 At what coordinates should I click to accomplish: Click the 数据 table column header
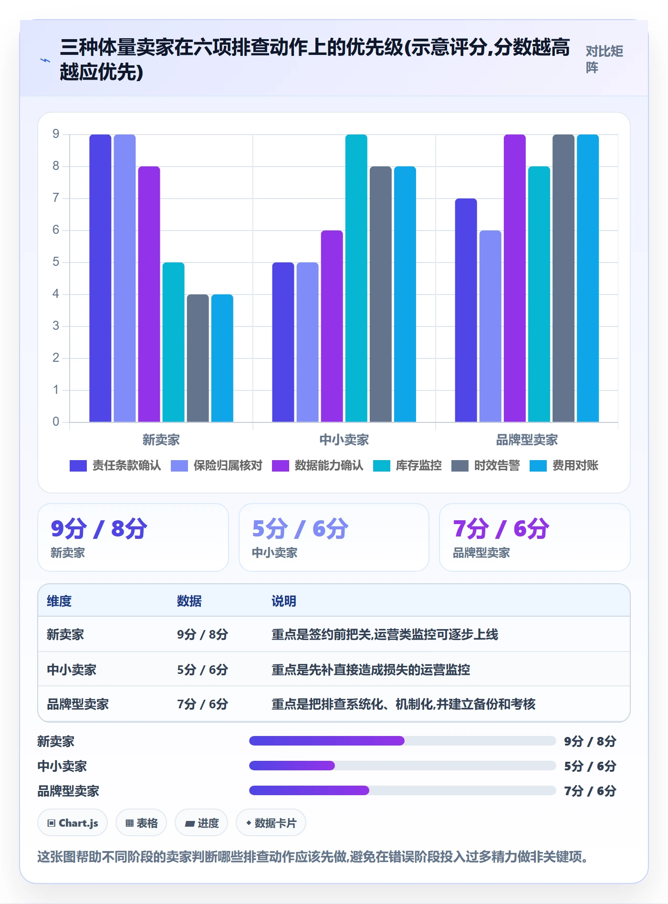click(x=189, y=601)
